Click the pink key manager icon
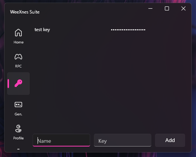196x157 pixels. pos(18,83)
